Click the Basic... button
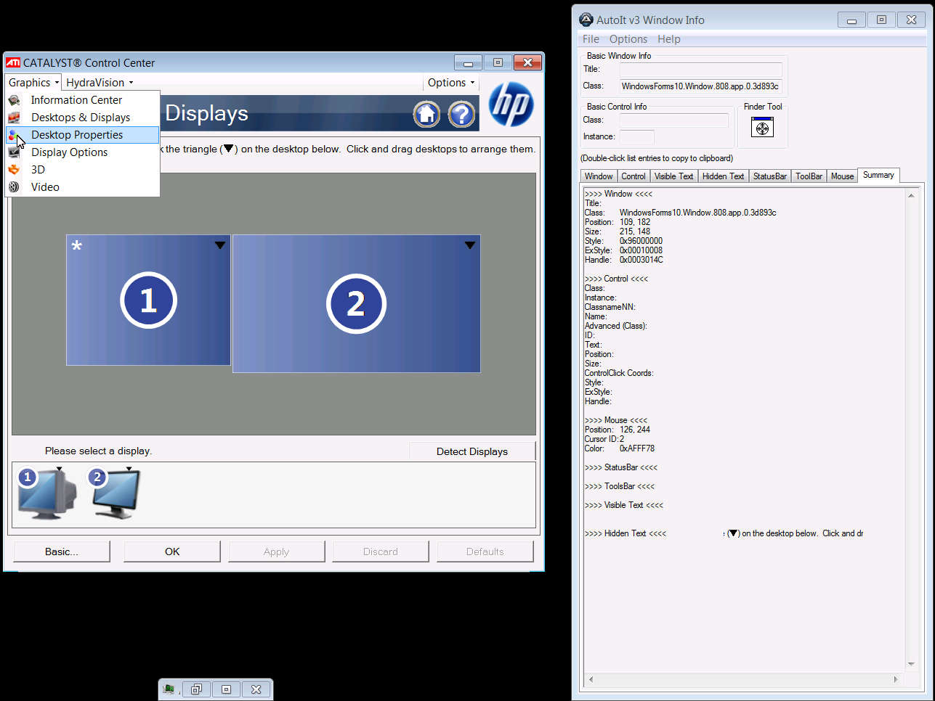The height and width of the screenshot is (701, 935). coord(62,552)
